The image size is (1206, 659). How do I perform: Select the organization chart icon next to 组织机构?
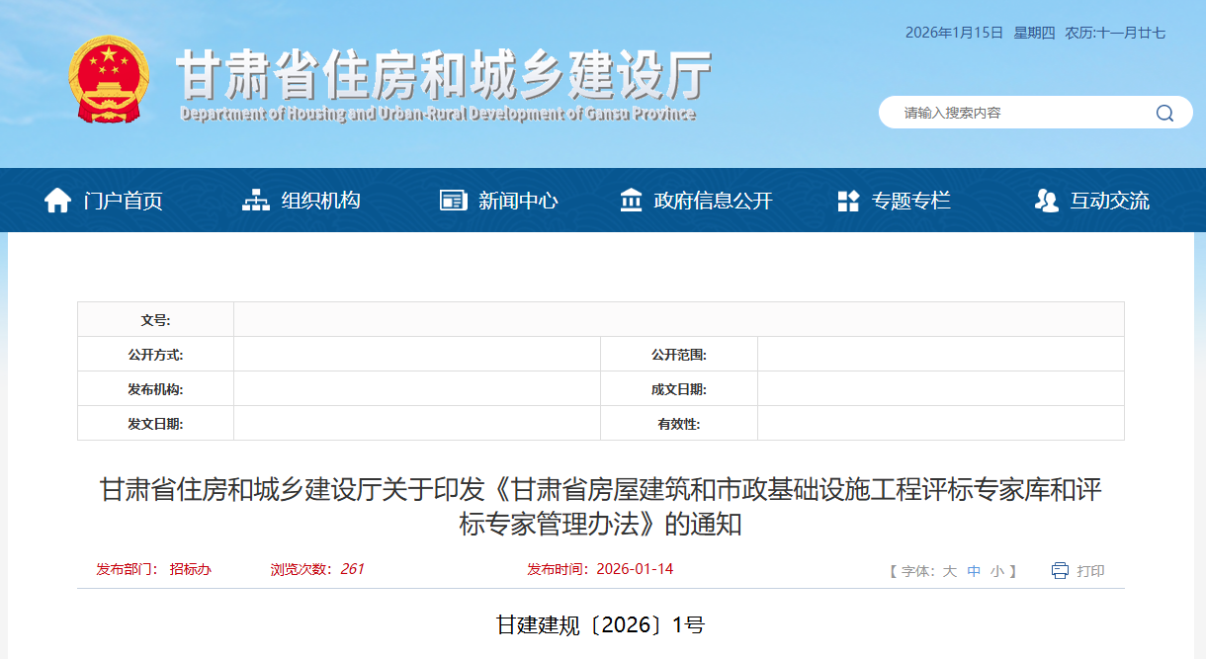click(255, 200)
